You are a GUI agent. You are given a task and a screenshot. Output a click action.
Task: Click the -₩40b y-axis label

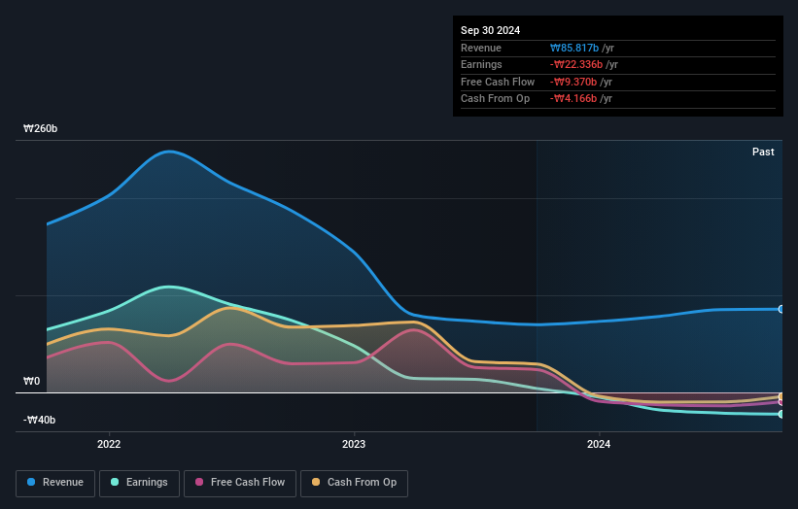point(39,420)
